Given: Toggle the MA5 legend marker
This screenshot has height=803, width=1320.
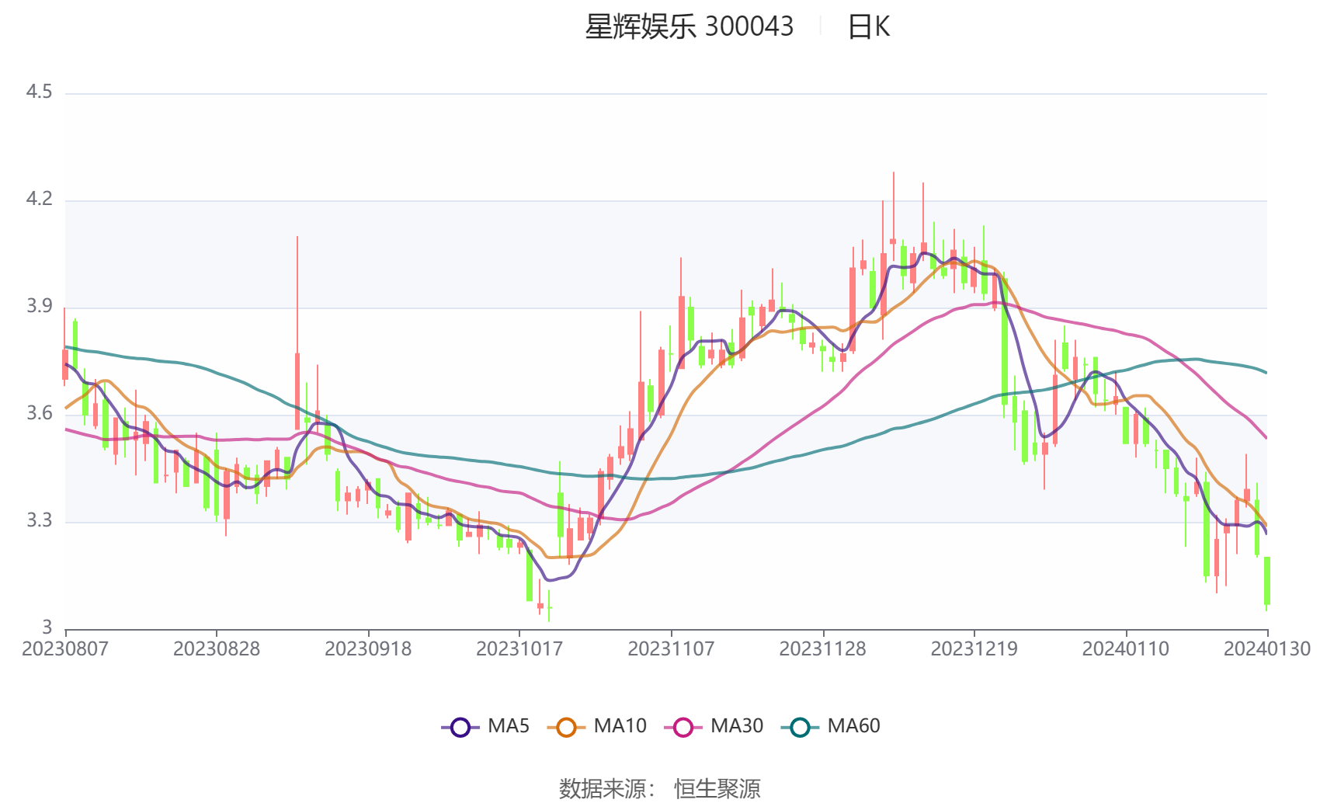Looking at the screenshot, I should pos(460,727).
